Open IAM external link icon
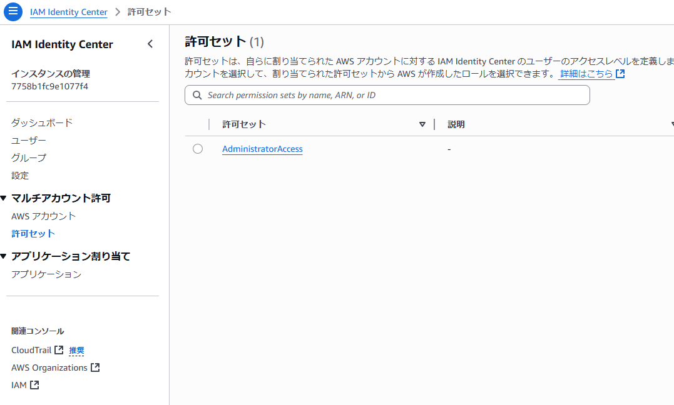The height and width of the screenshot is (405, 674). click(34, 385)
